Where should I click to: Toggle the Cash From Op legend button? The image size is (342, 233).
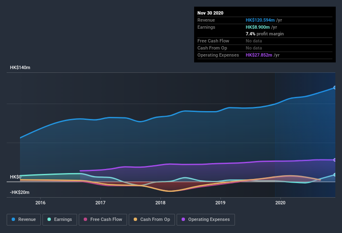click(x=152, y=220)
